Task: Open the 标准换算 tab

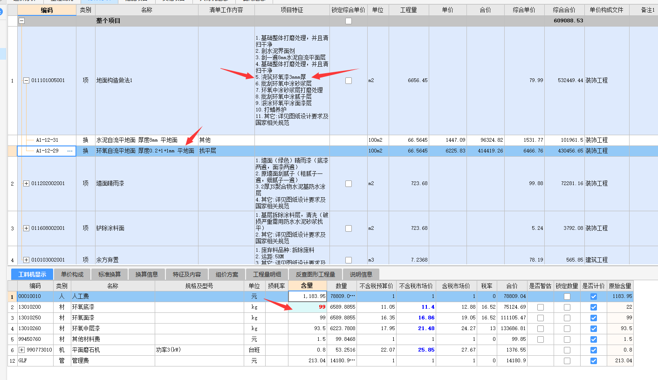Action: pos(110,274)
